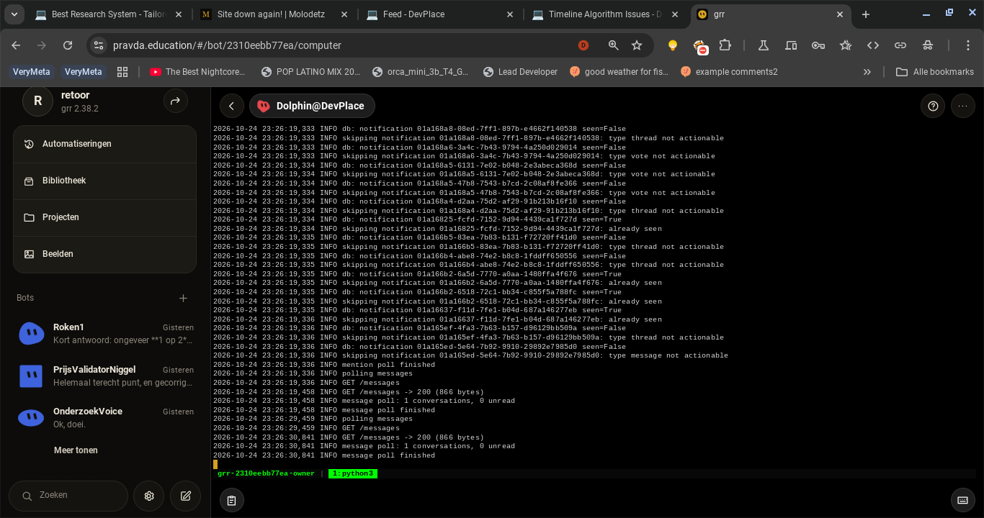Open Projecten in sidebar
Viewport: 984px width, 518px height.
coord(104,217)
